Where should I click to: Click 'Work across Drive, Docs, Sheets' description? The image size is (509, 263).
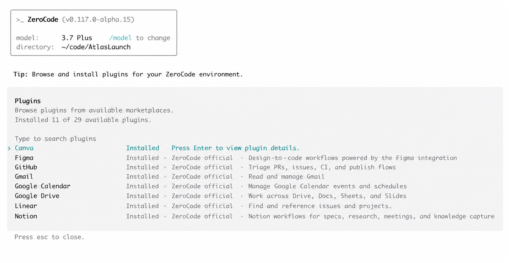click(x=327, y=196)
